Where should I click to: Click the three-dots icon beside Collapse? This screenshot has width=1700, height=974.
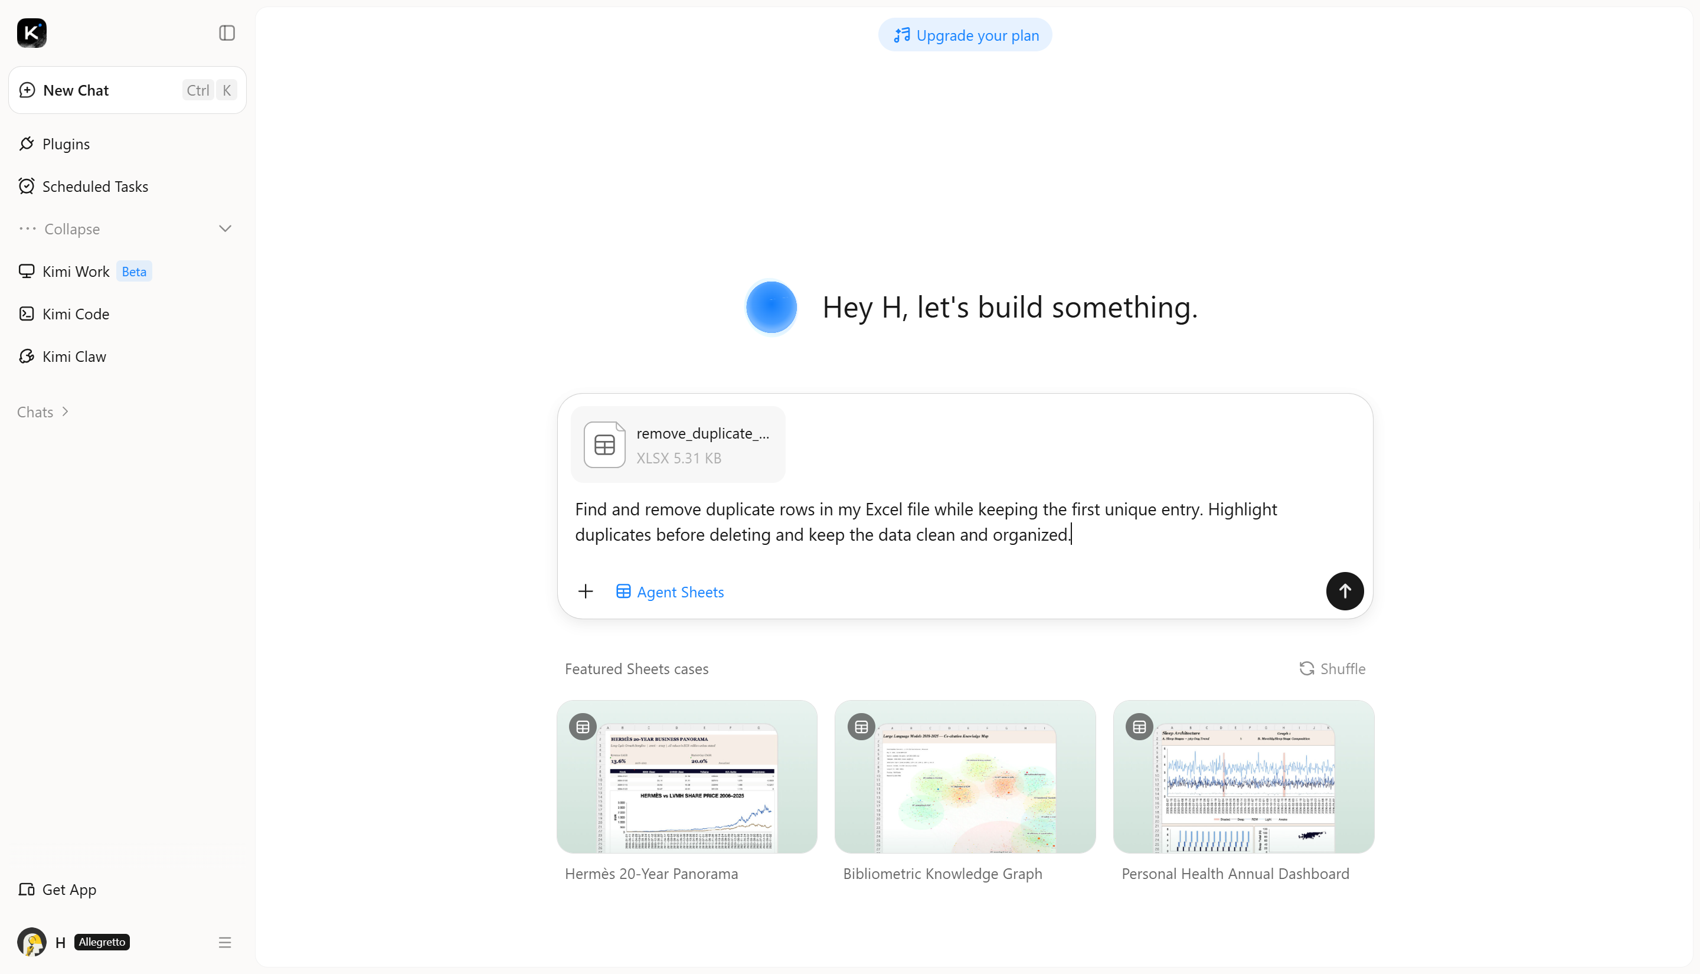click(x=27, y=229)
